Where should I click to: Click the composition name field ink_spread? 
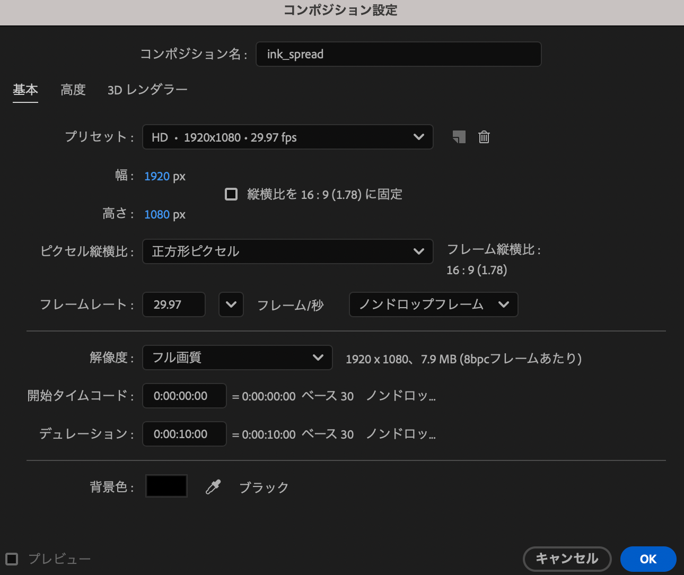pyautogui.click(x=398, y=54)
